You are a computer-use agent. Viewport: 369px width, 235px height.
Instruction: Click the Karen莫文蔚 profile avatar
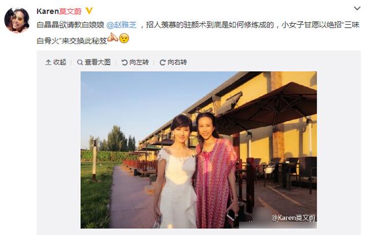17,20
